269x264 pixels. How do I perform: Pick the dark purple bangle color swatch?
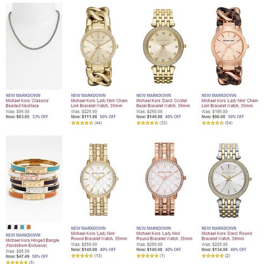point(16,227)
